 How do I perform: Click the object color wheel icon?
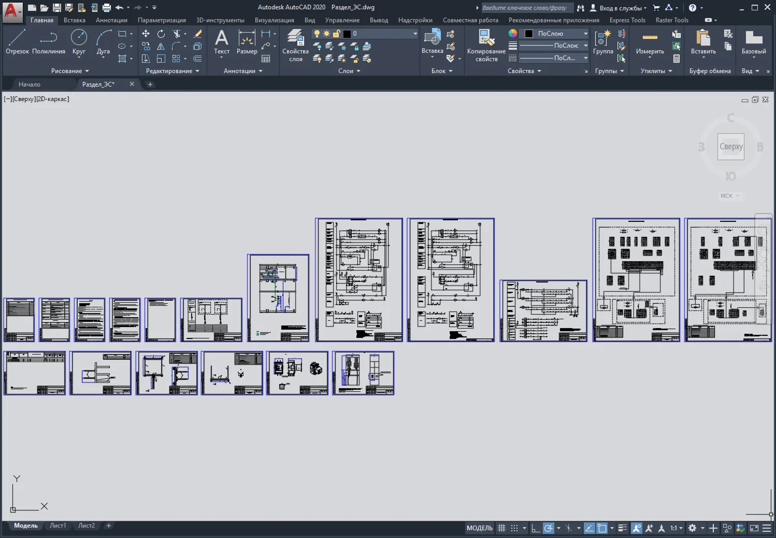click(512, 33)
